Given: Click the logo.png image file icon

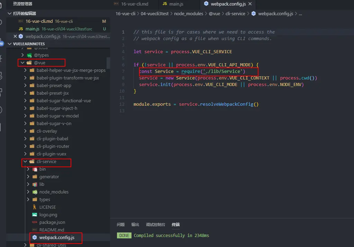Looking at the screenshot, I should point(35,215).
